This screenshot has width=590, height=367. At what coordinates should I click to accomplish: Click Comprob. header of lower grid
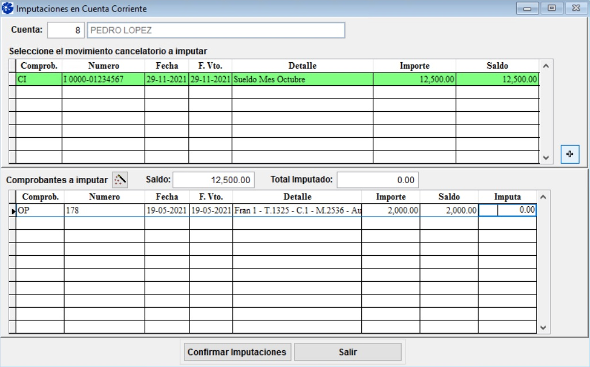[x=40, y=197]
